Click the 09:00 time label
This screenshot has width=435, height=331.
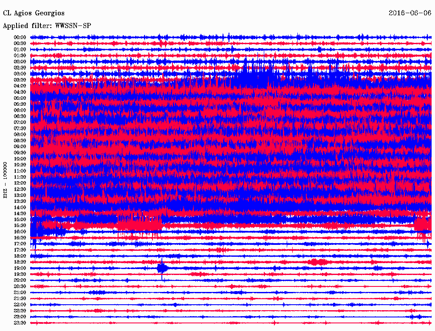pyautogui.click(x=20, y=147)
